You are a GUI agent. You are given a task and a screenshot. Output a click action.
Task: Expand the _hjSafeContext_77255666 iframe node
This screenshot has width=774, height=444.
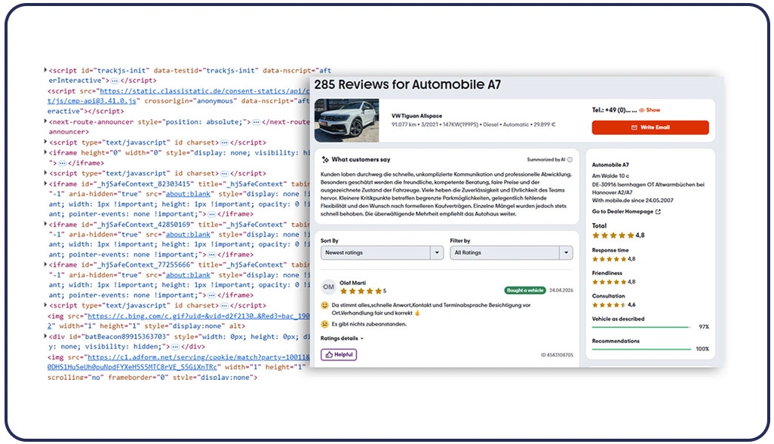[45, 265]
